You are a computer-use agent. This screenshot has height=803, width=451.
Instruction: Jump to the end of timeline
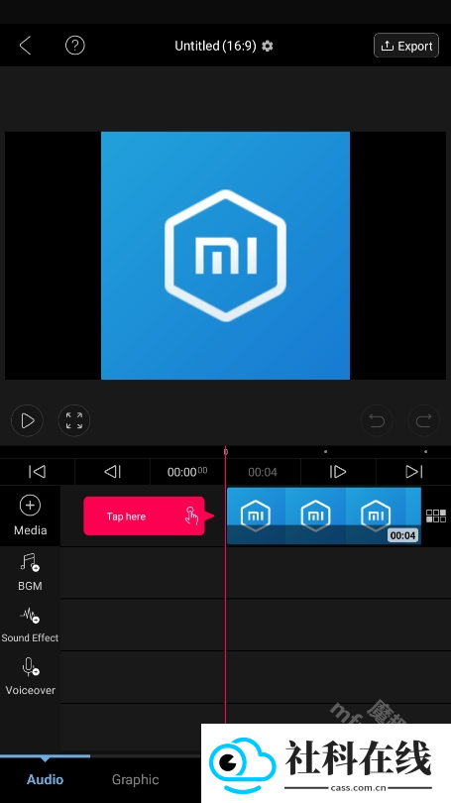point(413,472)
